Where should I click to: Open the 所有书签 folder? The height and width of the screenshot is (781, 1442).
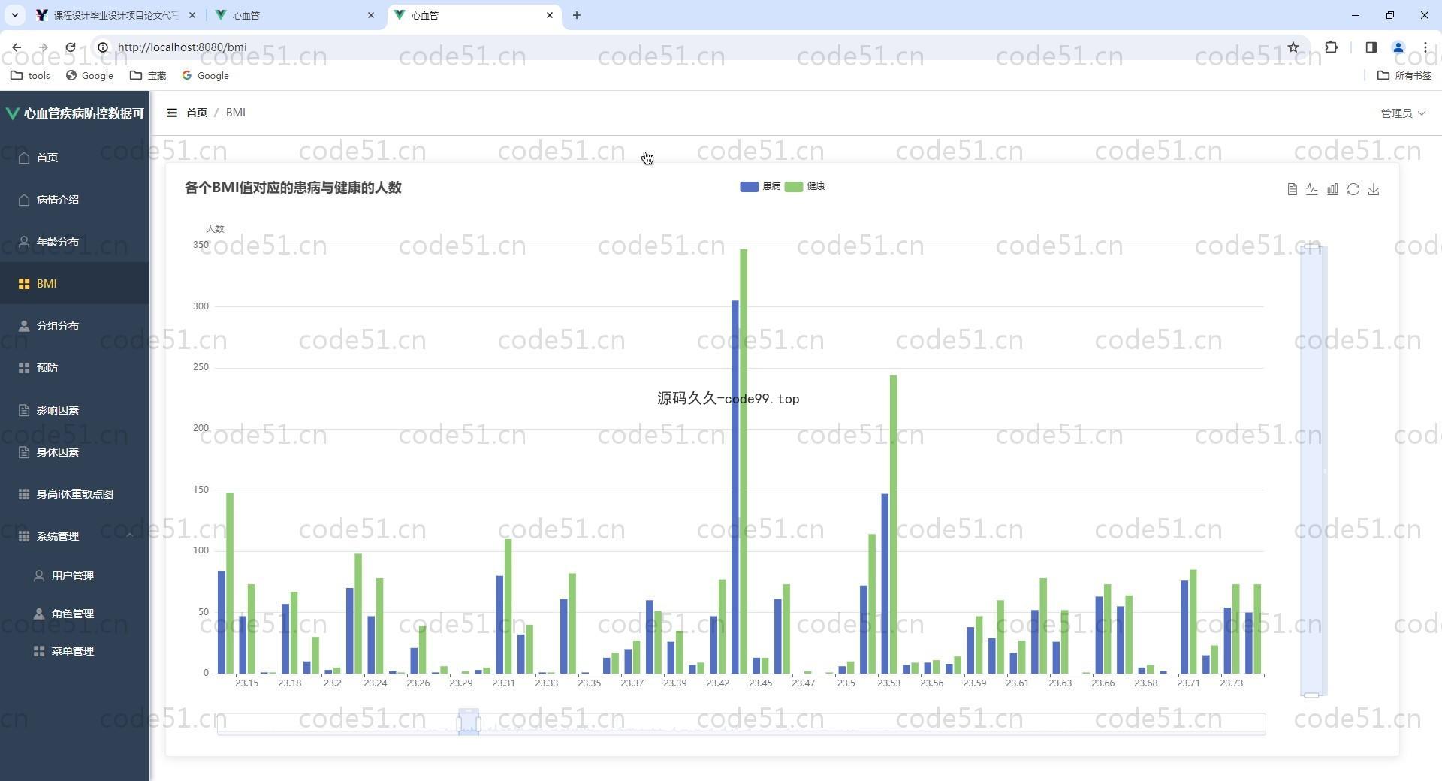[x=1404, y=75]
